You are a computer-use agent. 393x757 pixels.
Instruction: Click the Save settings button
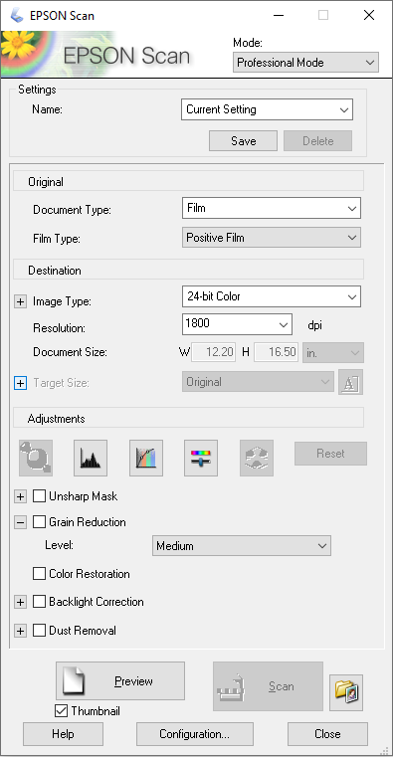coord(244,141)
